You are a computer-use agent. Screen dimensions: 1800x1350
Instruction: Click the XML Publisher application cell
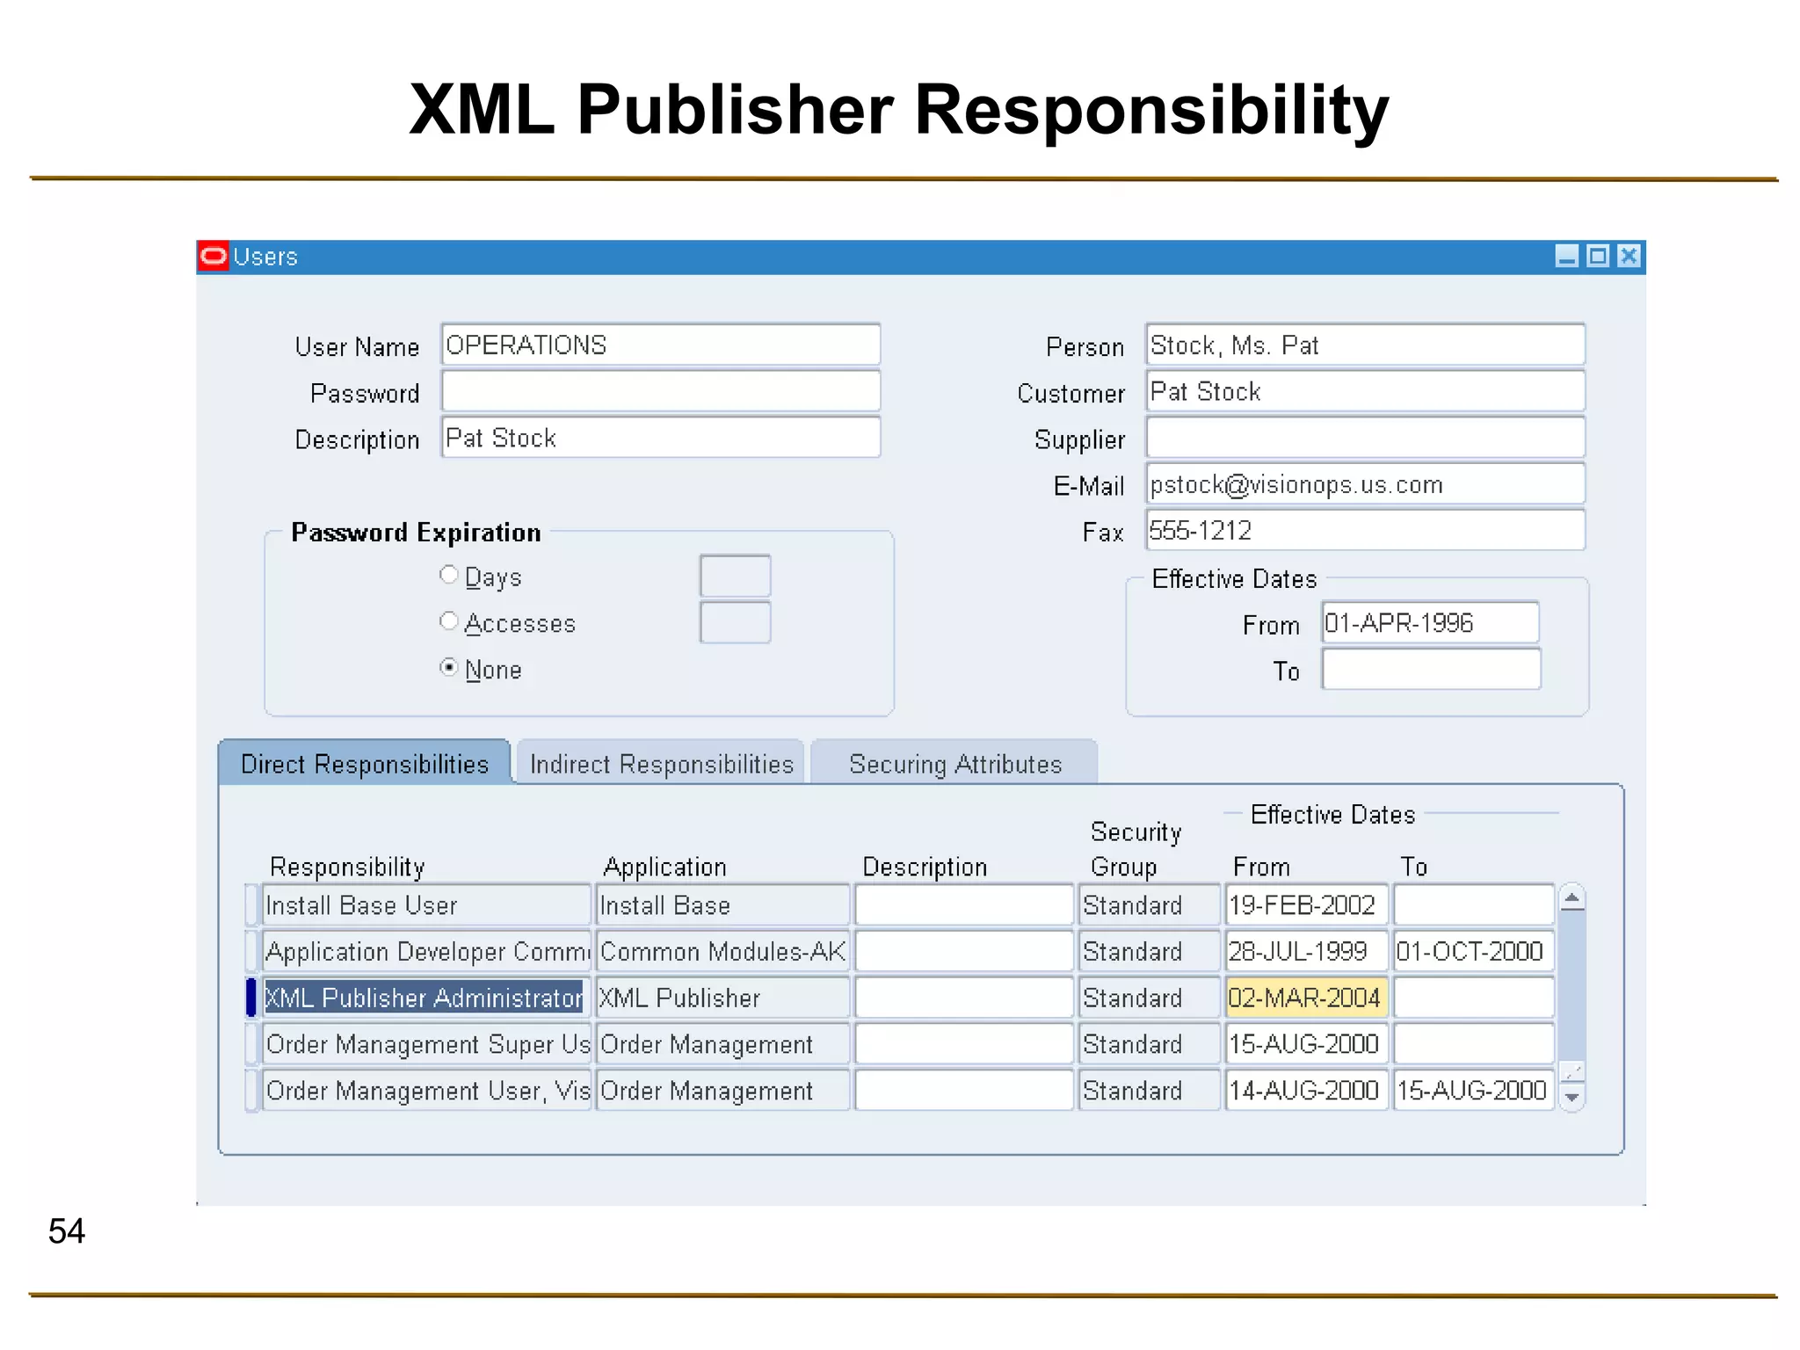pos(723,998)
